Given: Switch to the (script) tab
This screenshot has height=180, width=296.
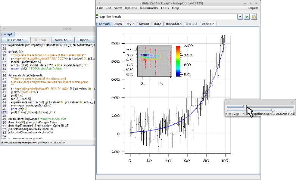Looking at the screenshot, I should [191, 24].
